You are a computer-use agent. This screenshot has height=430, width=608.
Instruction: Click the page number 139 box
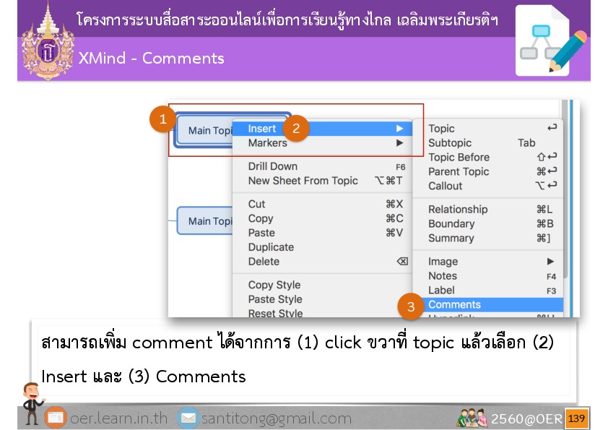(576, 418)
